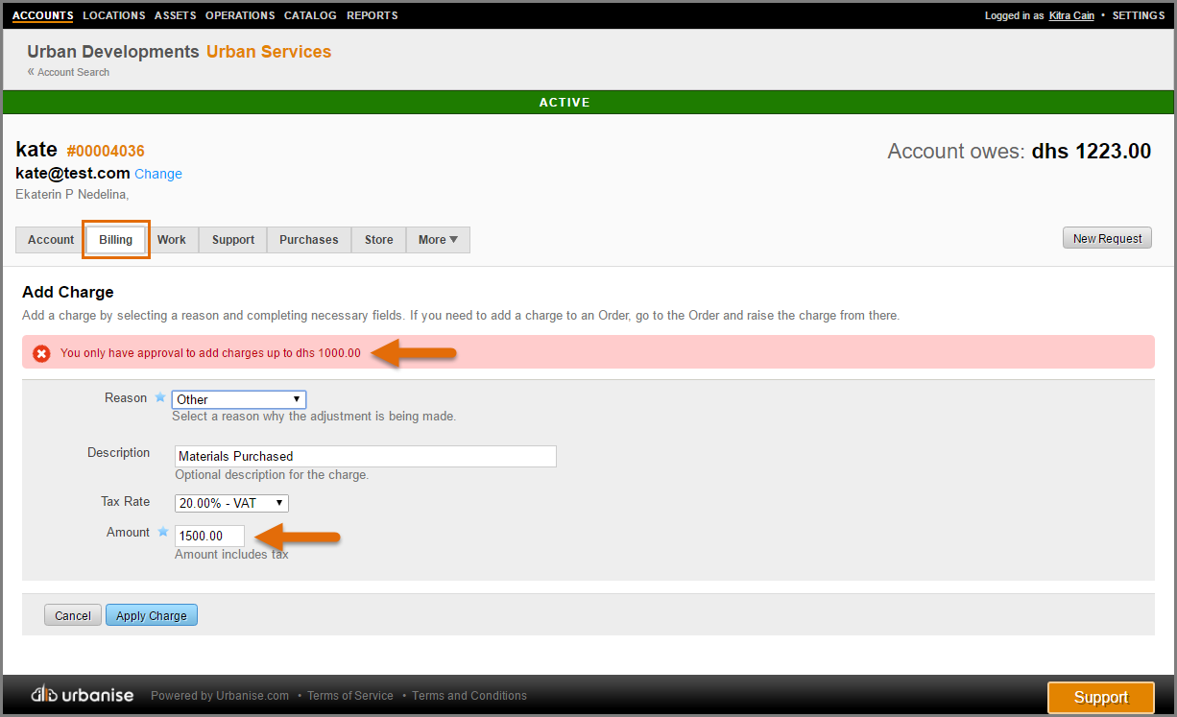Open the Locations menu in top bar

[113, 15]
